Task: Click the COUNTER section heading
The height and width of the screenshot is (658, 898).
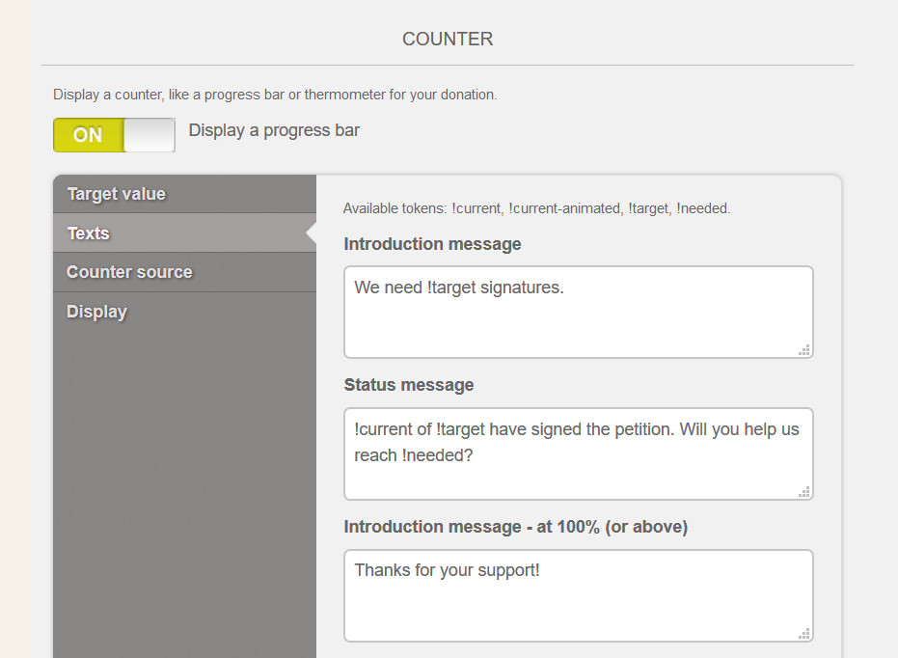Action: click(x=448, y=39)
